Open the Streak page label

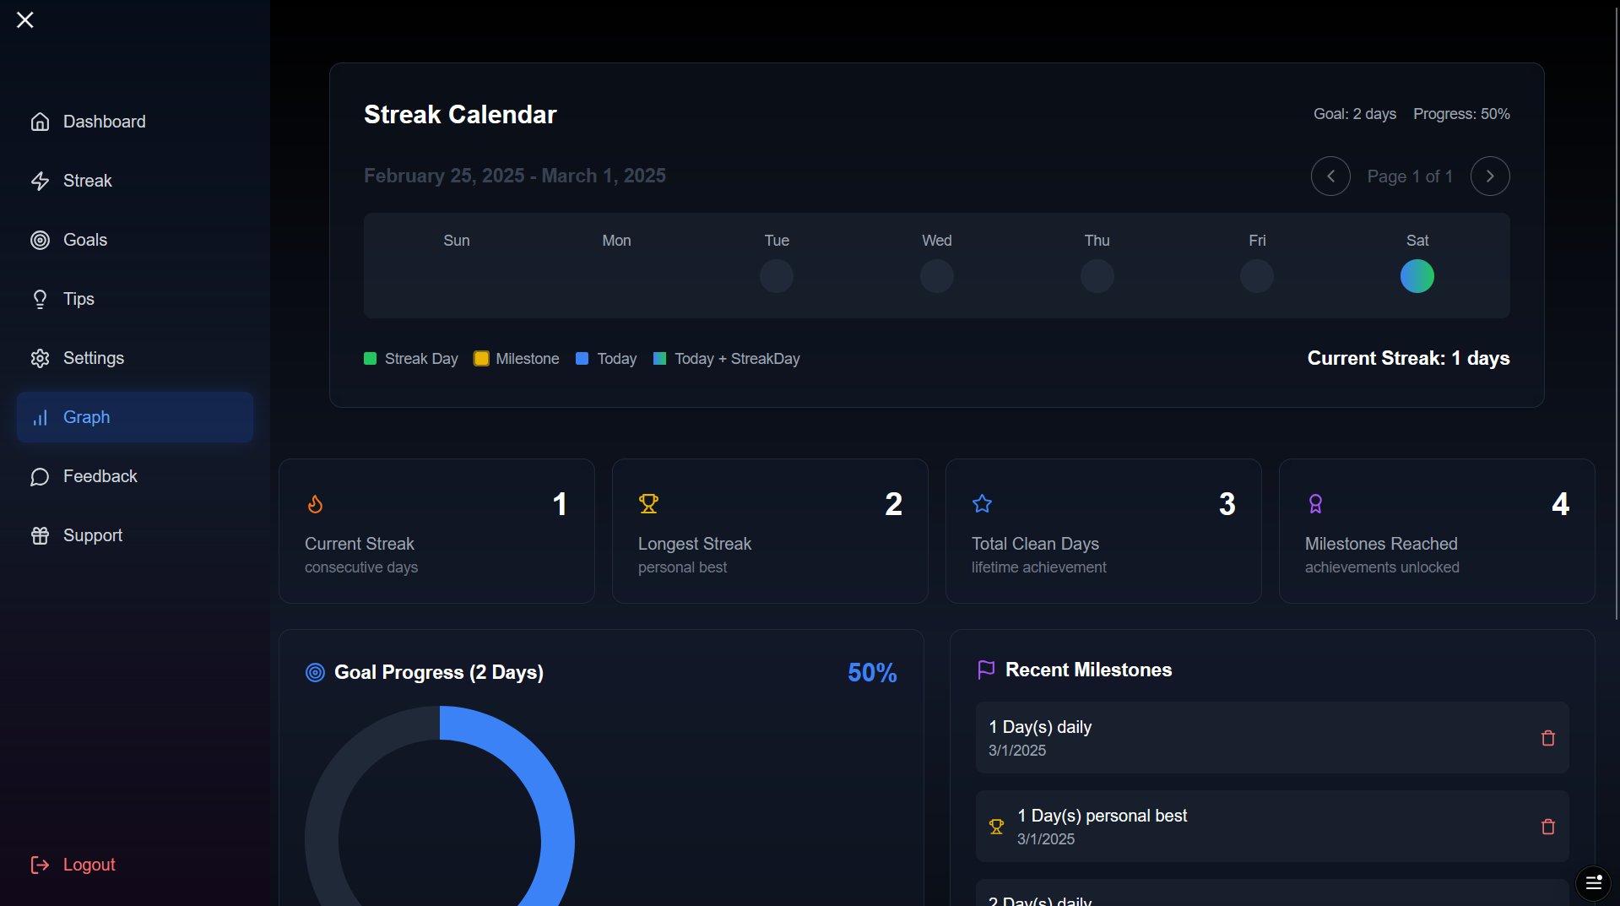pyautogui.click(x=88, y=181)
